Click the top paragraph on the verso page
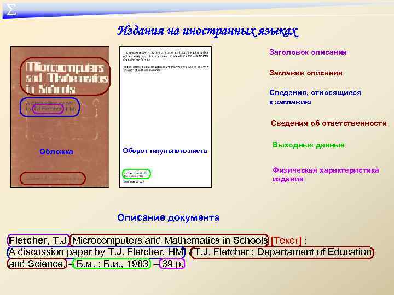Image resolution: width=394 pixels, height=295 pixels. [x=166, y=56]
